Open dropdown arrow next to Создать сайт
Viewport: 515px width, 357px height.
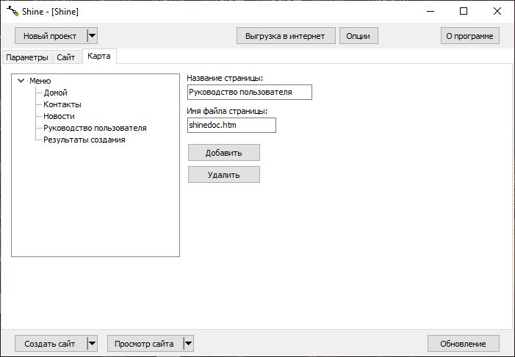(x=92, y=343)
